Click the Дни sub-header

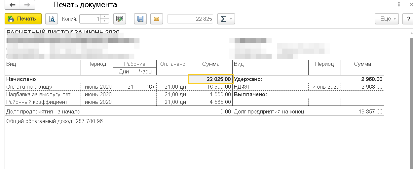tap(124, 71)
